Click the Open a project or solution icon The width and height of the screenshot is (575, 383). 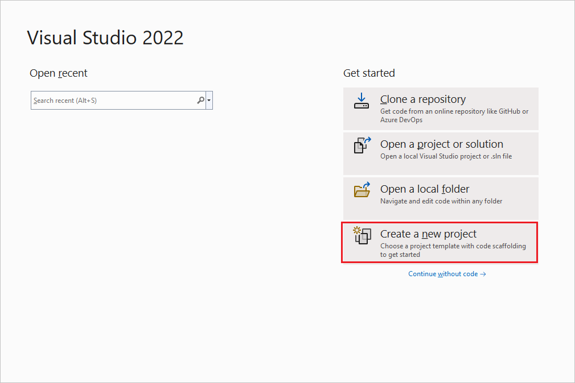[x=362, y=145]
